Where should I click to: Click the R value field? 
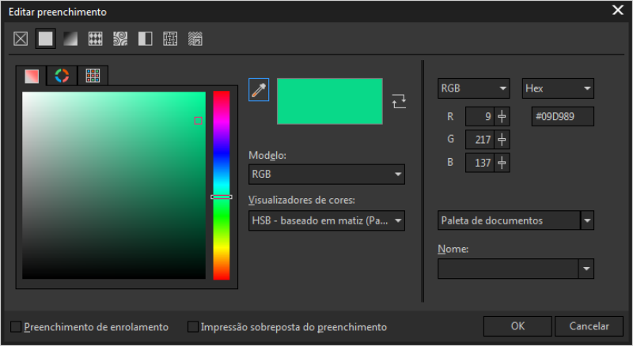pos(479,117)
